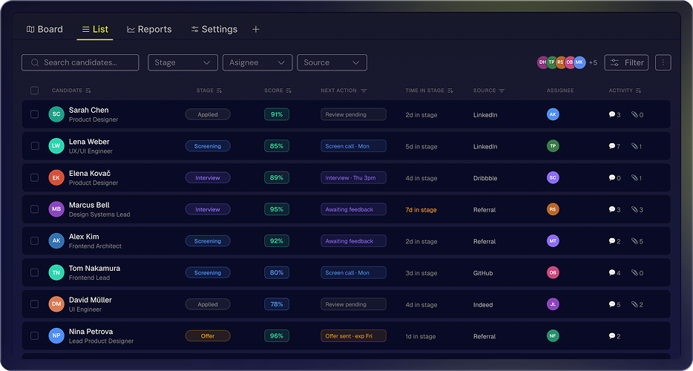The width and height of the screenshot is (693, 371).
Task: Click the Review pending action for Sarah Chen
Action: [x=354, y=114]
